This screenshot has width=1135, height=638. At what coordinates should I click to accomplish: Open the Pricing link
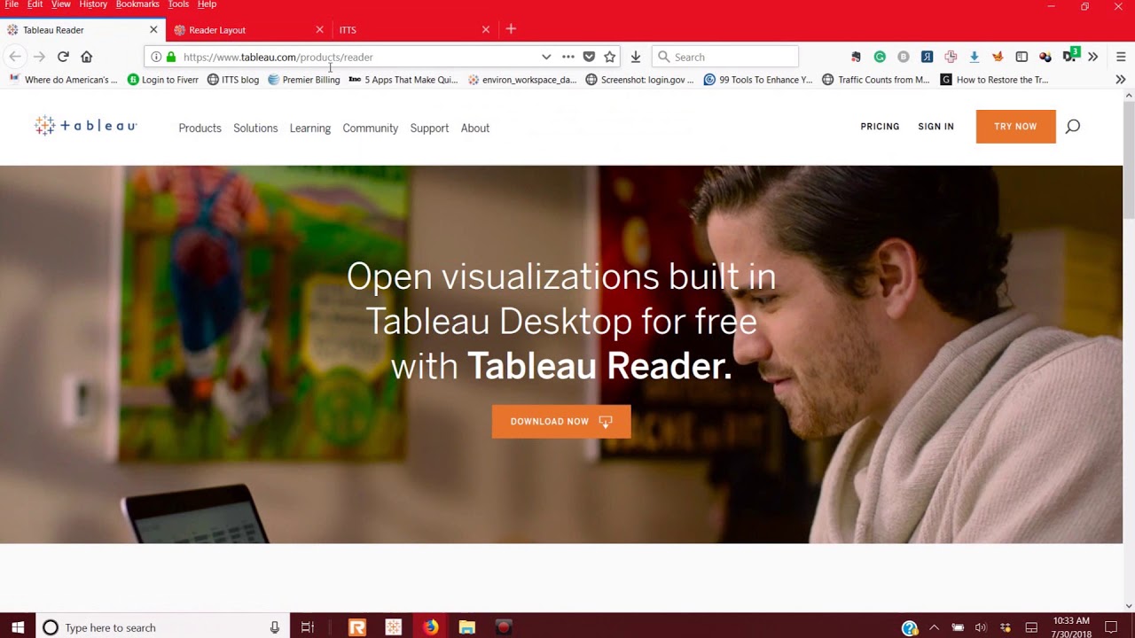click(x=880, y=127)
